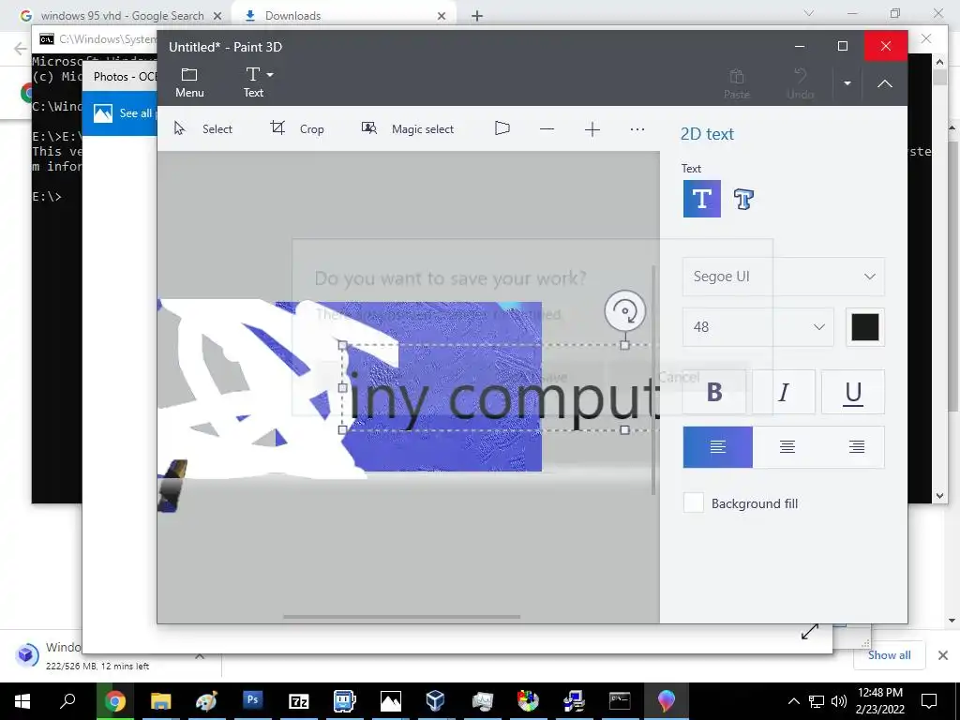Click the Photos window fullscreen diagonal arrow
Viewport: 960px width, 720px height.
coord(809,632)
